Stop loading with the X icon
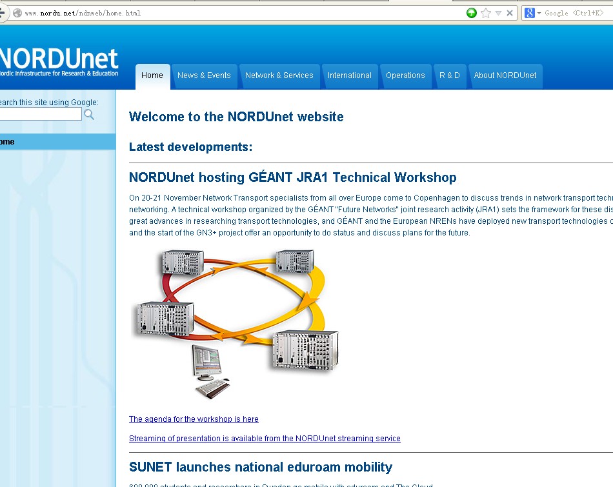The width and height of the screenshot is (613, 487). 509,13
